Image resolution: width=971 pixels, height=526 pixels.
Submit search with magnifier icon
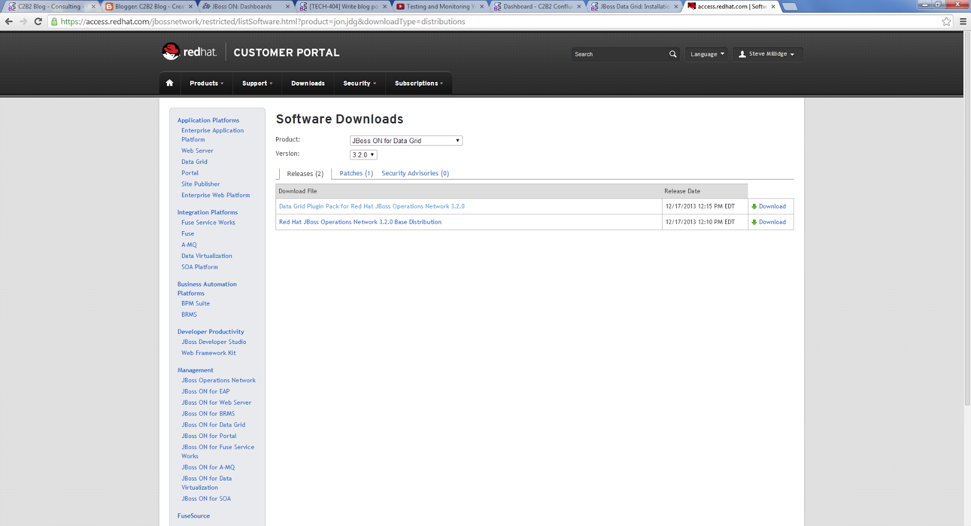(x=672, y=54)
